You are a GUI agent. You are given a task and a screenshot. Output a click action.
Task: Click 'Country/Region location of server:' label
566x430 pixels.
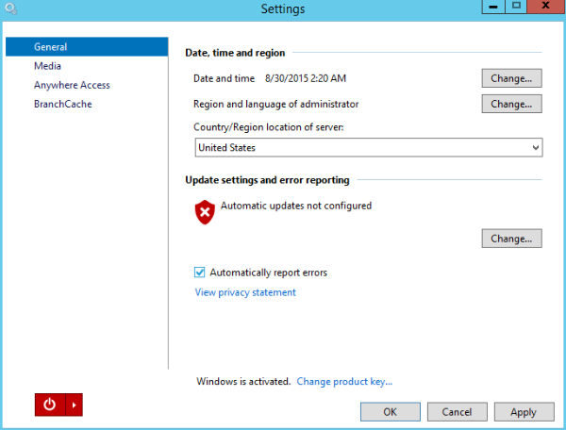coord(269,127)
